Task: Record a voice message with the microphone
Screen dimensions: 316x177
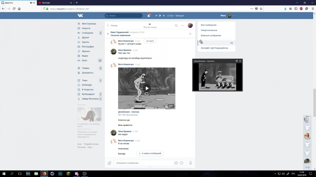Action: tap(190, 163)
